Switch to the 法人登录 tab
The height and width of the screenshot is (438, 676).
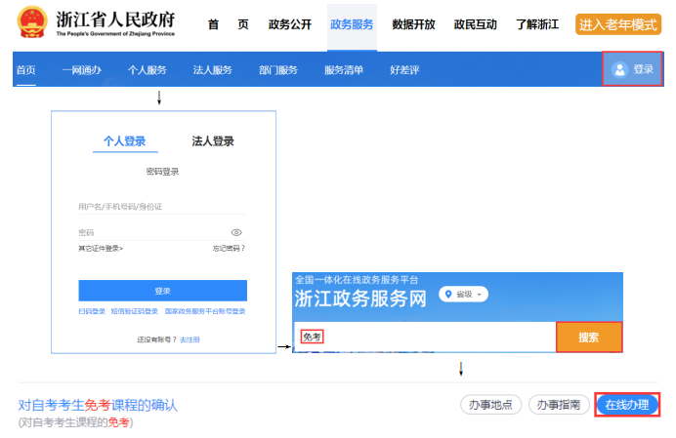[x=213, y=141]
